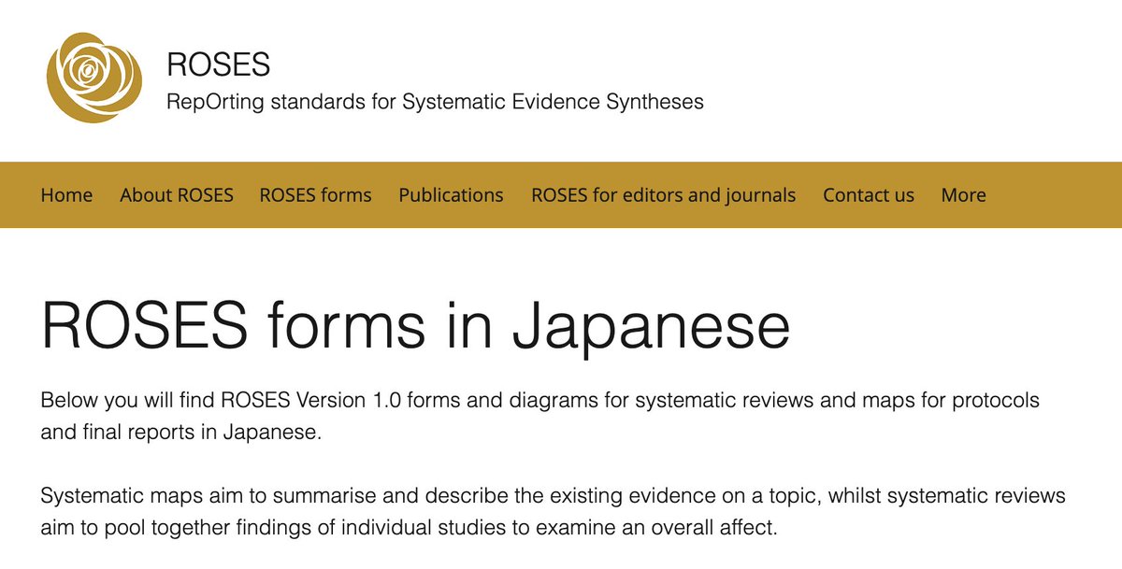This screenshot has width=1122, height=569.
Task: Click paragraph starting Systematic maps aim to summarise
Action: point(554,511)
